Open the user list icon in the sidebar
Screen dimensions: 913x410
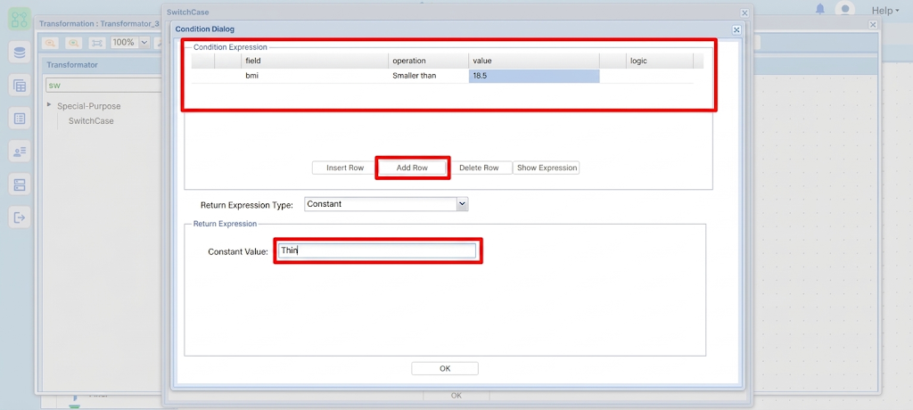click(x=20, y=152)
